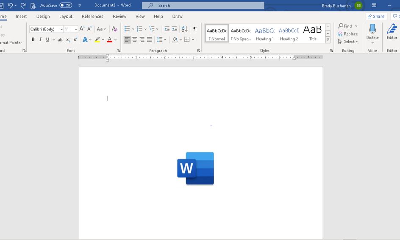Click the Share button
The height and width of the screenshot is (240, 400).
click(376, 17)
